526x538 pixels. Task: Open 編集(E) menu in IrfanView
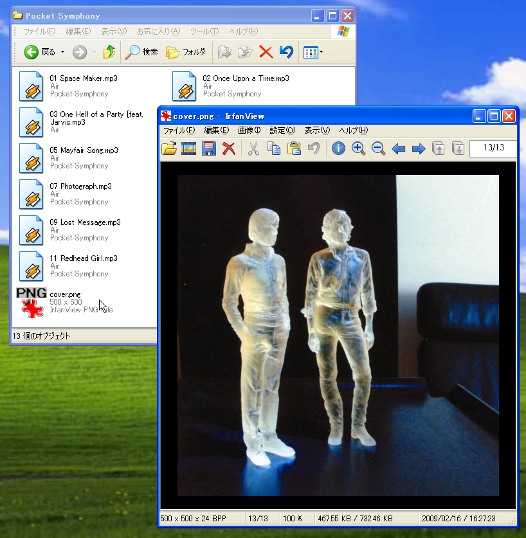pos(216,130)
